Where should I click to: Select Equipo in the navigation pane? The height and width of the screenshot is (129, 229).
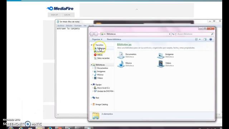tap(98, 85)
